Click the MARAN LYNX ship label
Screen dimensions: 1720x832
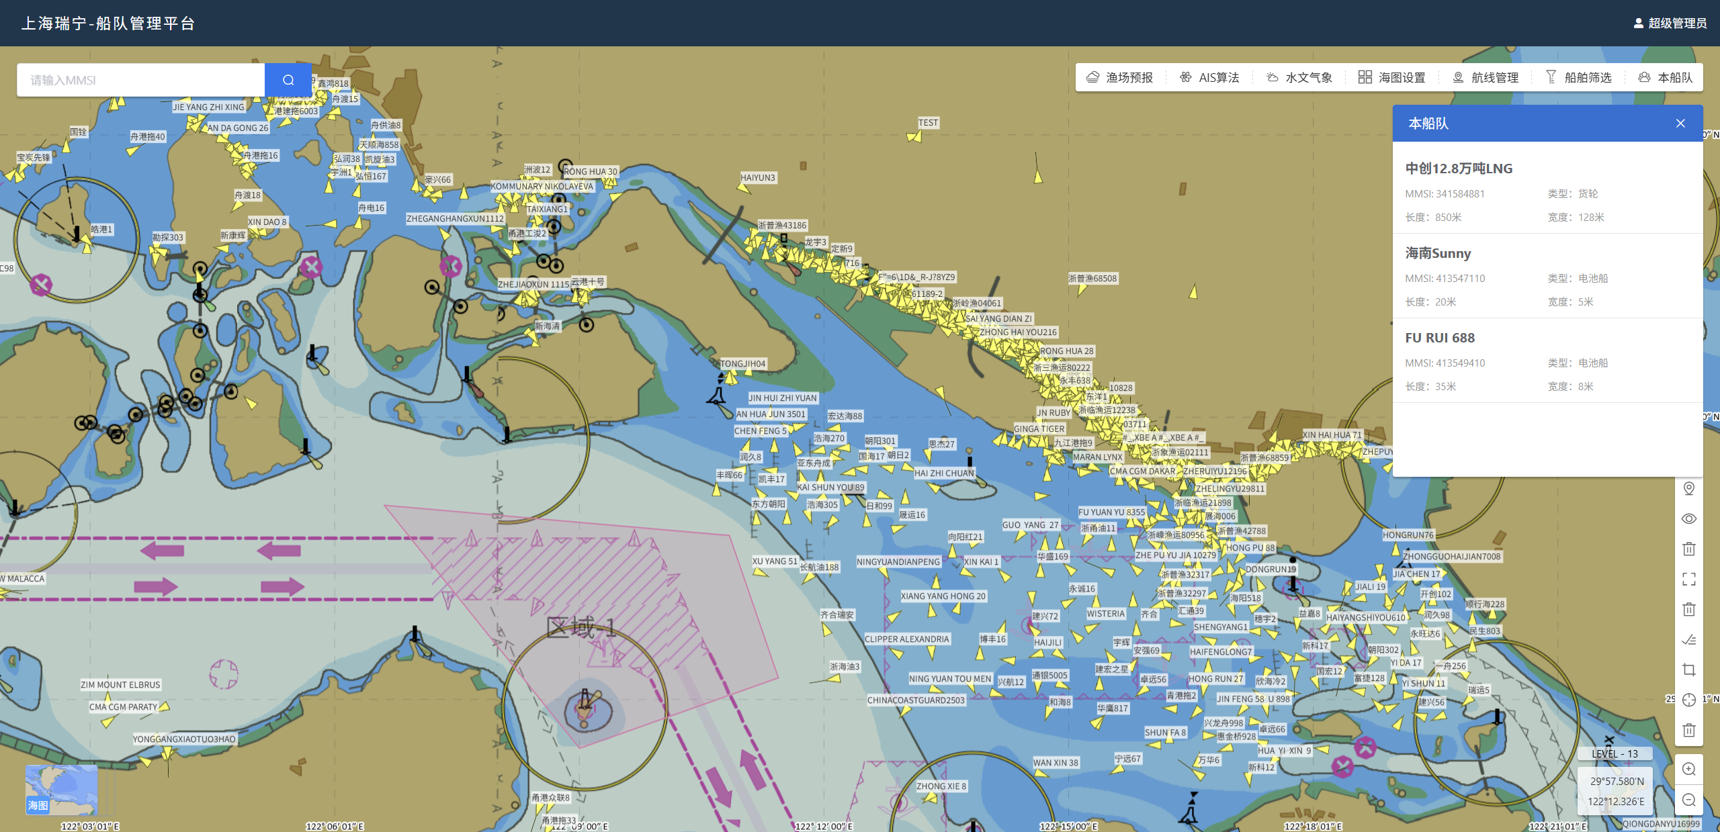[1098, 457]
